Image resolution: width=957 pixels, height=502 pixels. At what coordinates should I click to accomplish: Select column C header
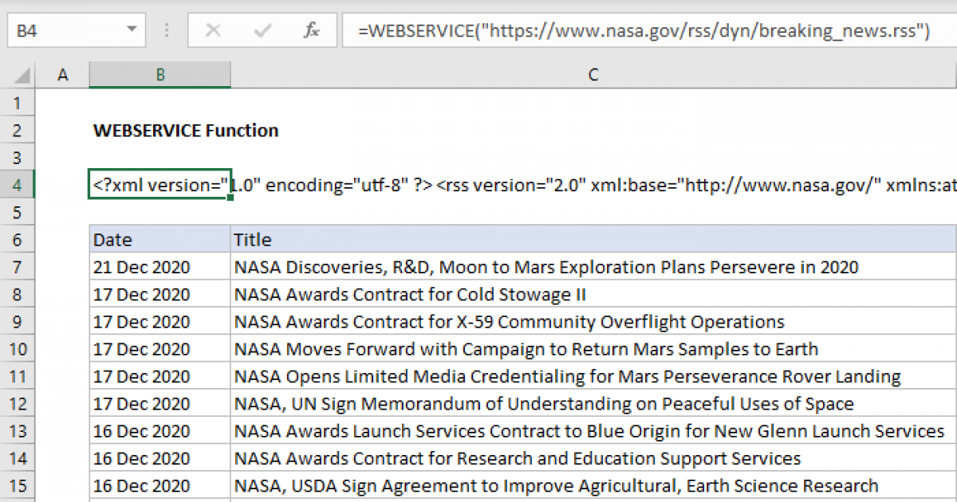pos(593,75)
